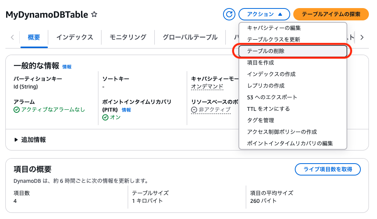The height and width of the screenshot is (219, 377).
Task: Switch to the インデックス tab
Action: pos(74,37)
